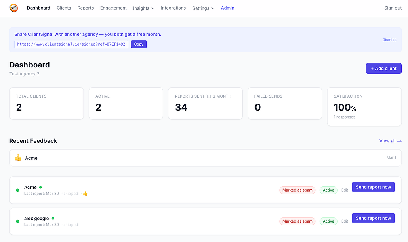Navigate to Integrations
This screenshot has height=242, width=408.
(x=173, y=8)
